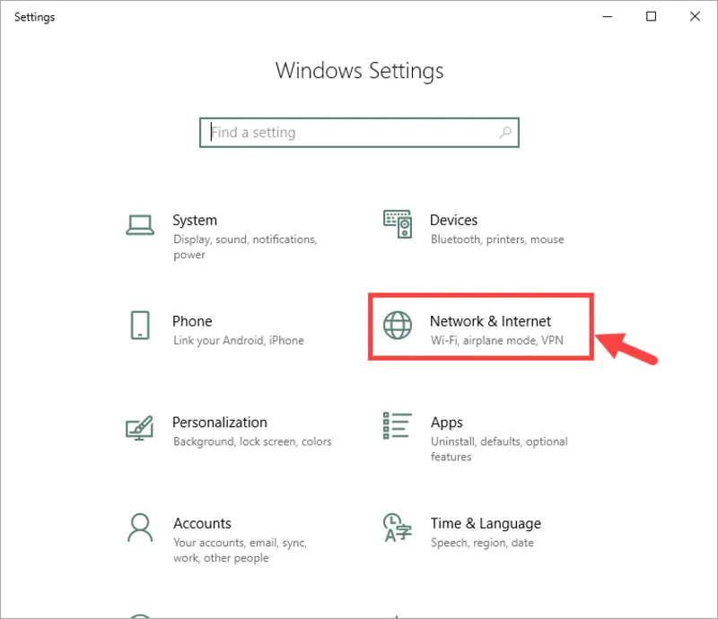The width and height of the screenshot is (718, 619).
Task: Click the Accounts person icon
Action: pyautogui.click(x=139, y=527)
